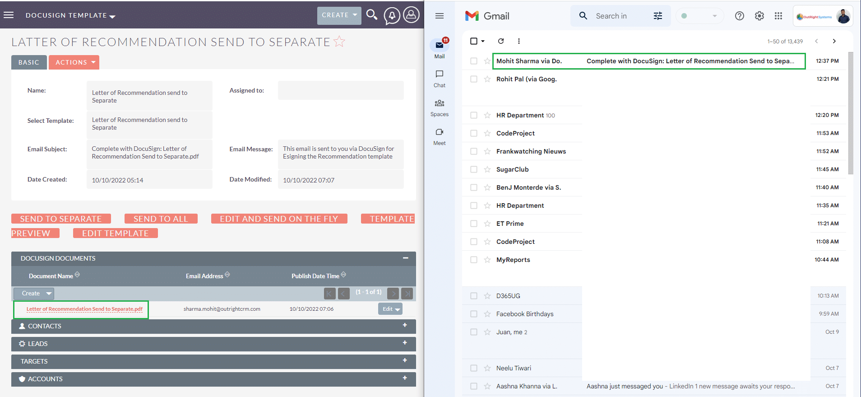Star the ET Prime email
Image resolution: width=861 pixels, height=397 pixels.
coord(487,224)
